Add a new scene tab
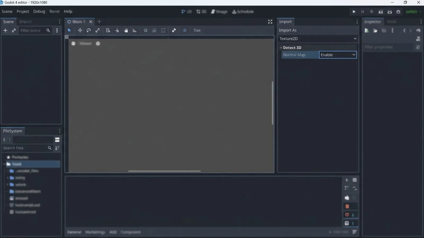 coord(99,22)
